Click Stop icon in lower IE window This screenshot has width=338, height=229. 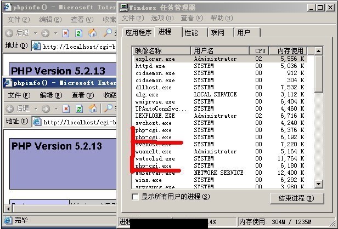click(66, 108)
